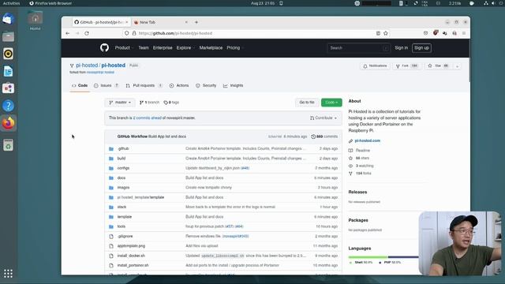
Task: Click the Sign up button
Action: (421, 47)
